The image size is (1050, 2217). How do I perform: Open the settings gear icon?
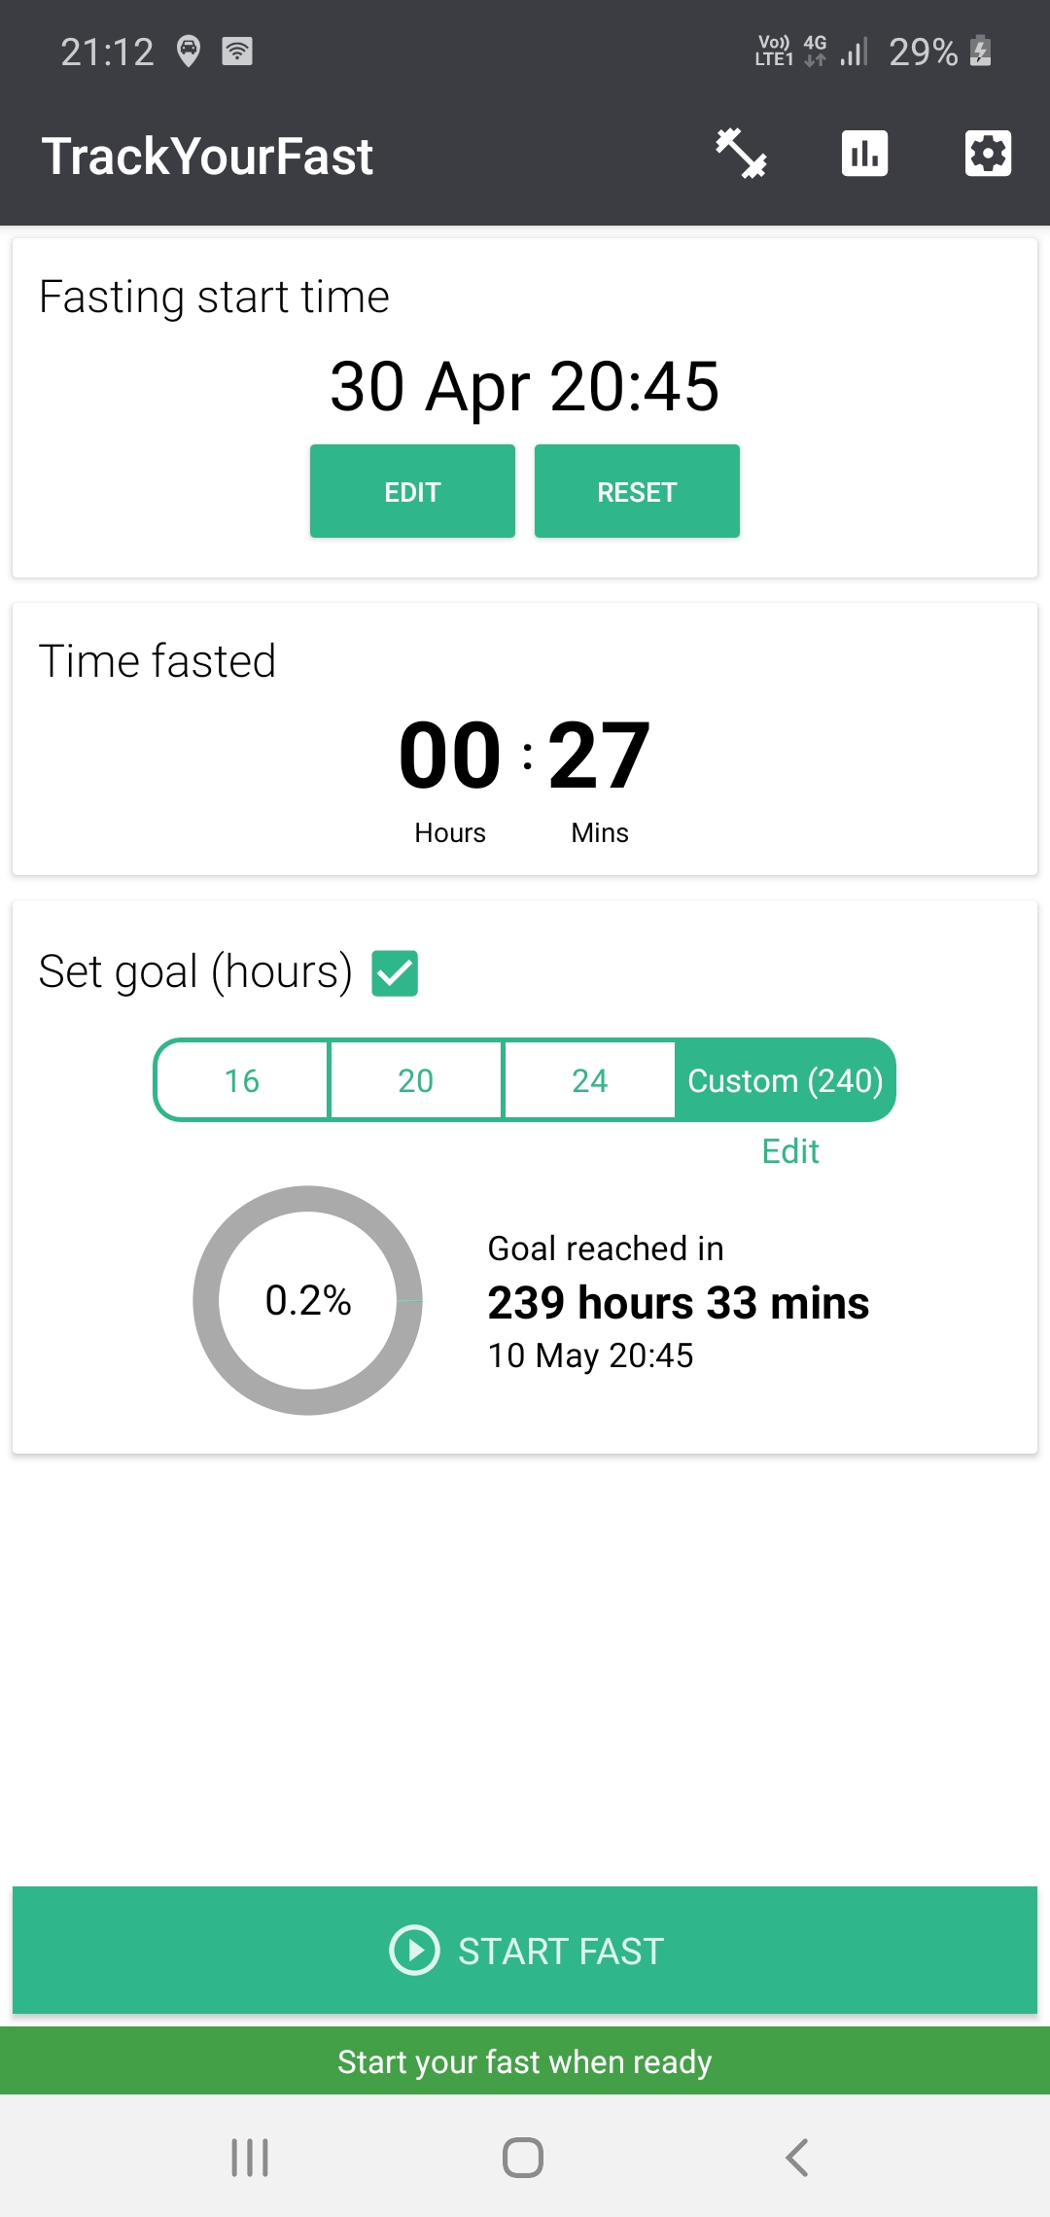(988, 154)
